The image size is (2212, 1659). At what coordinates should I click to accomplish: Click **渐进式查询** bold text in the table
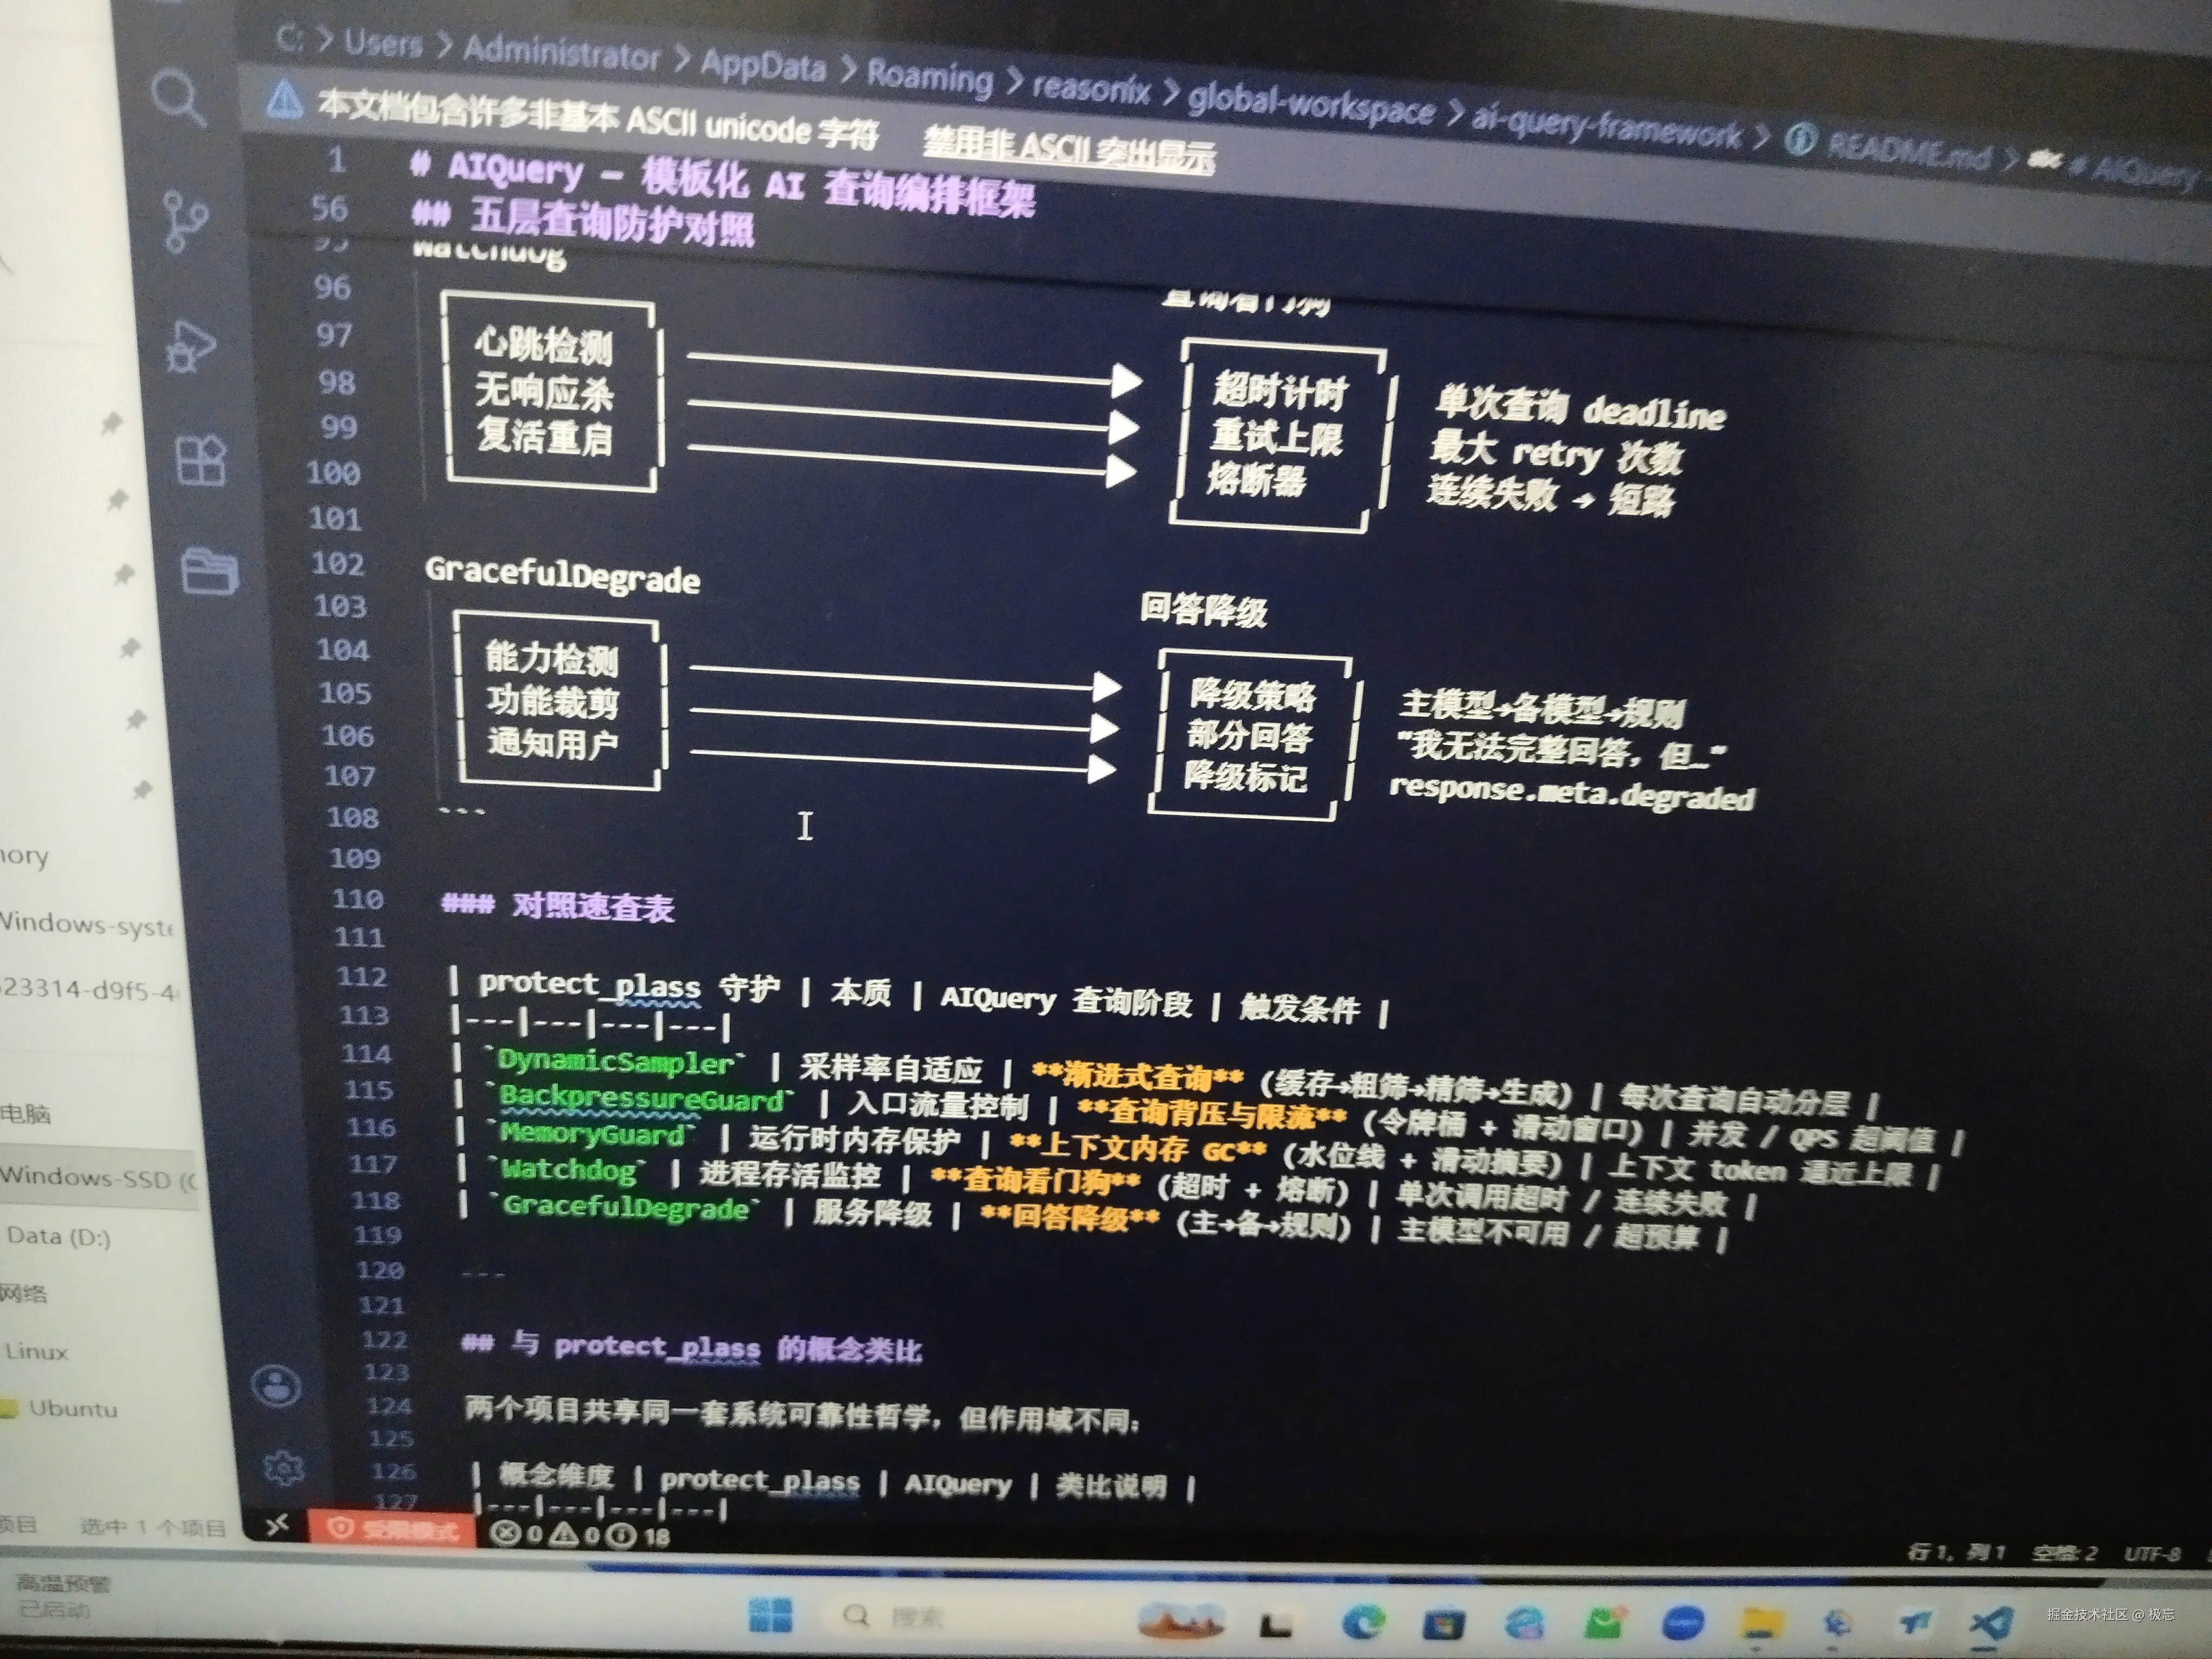coord(1137,1076)
